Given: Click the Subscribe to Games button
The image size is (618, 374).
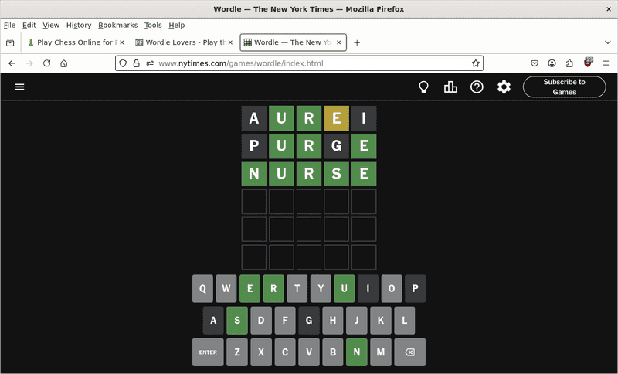Looking at the screenshot, I should click(565, 87).
